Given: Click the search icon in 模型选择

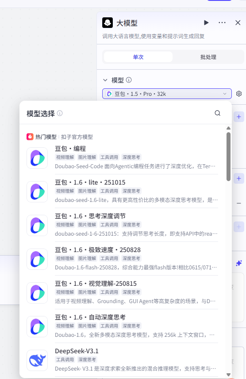Looking at the screenshot, I should coord(218,113).
